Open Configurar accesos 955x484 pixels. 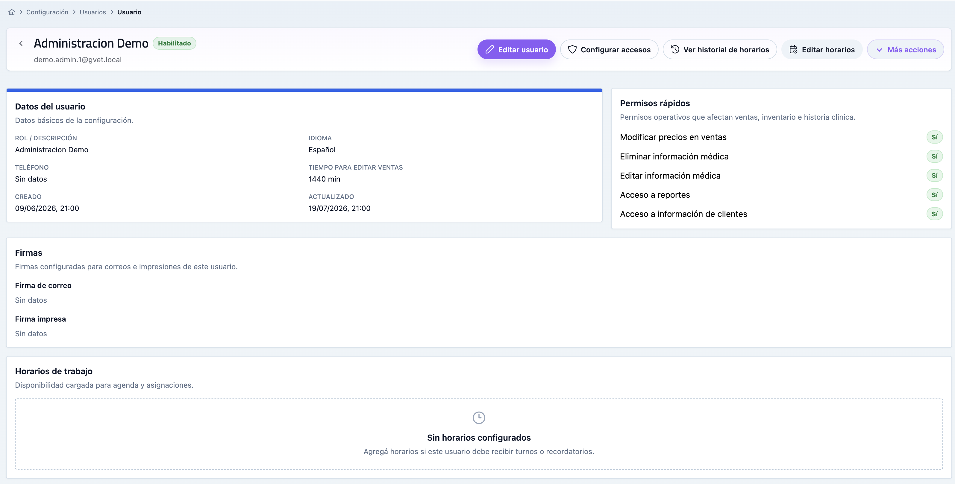(x=609, y=50)
